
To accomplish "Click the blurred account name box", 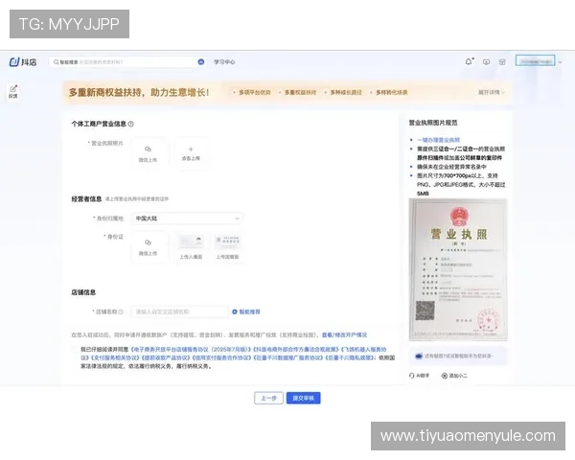I will (536, 60).
